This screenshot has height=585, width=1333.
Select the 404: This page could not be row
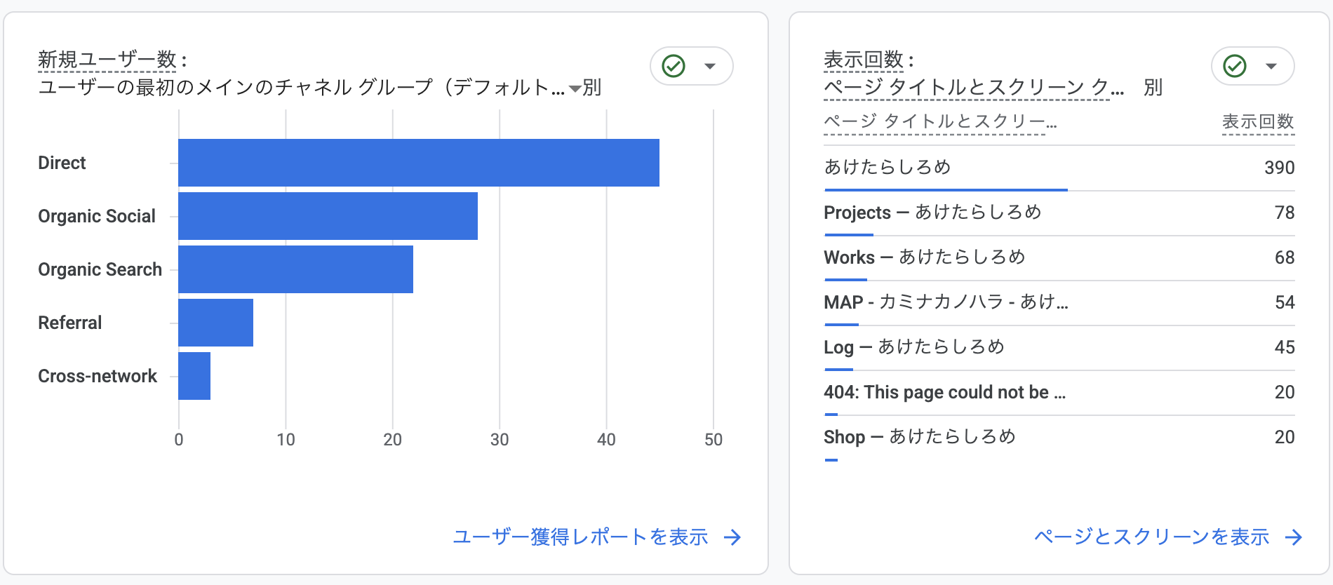pos(1059,392)
